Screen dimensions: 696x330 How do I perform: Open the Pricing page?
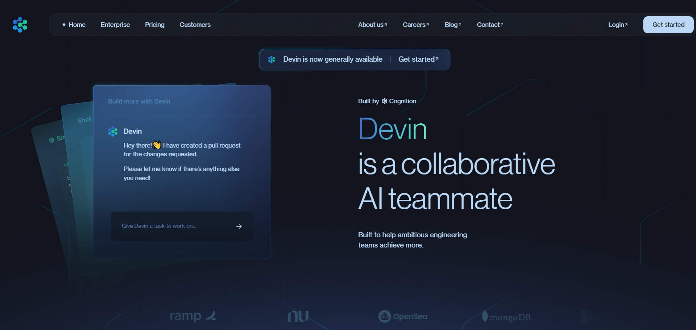155,25
